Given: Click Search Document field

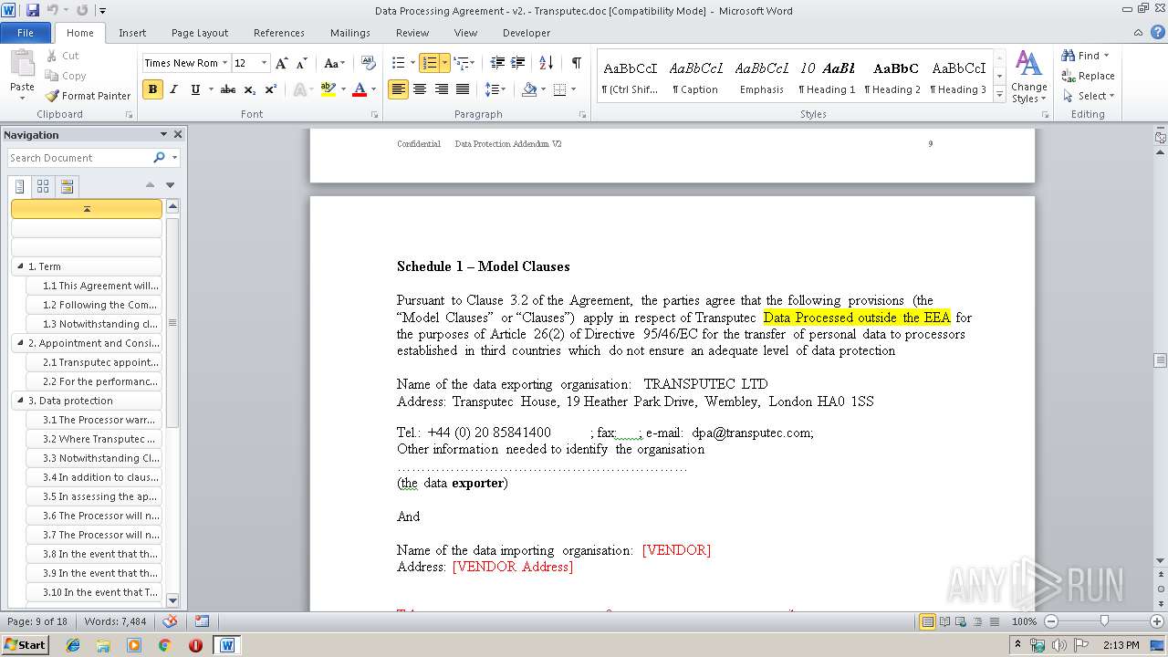Looking at the screenshot, I should (x=80, y=158).
